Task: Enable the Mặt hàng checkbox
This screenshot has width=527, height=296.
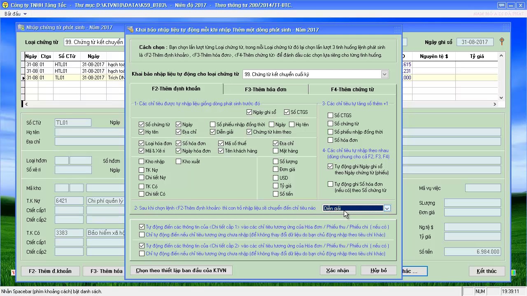Action: pyautogui.click(x=276, y=151)
